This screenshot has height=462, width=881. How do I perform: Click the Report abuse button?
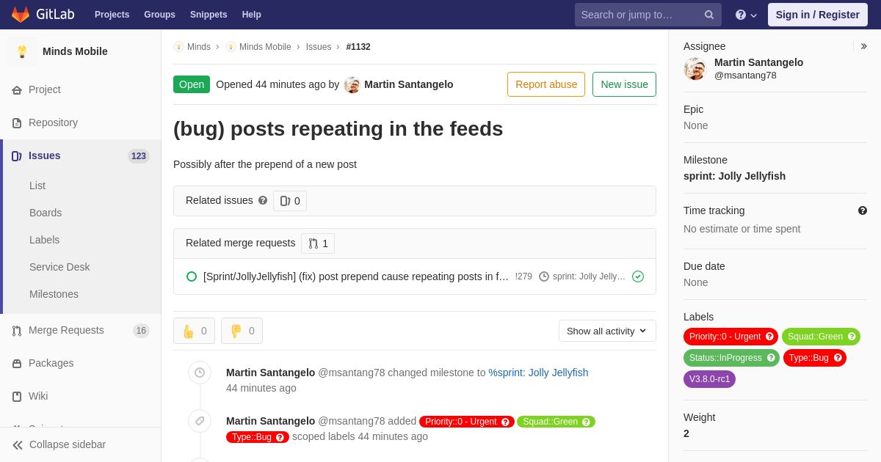546,84
